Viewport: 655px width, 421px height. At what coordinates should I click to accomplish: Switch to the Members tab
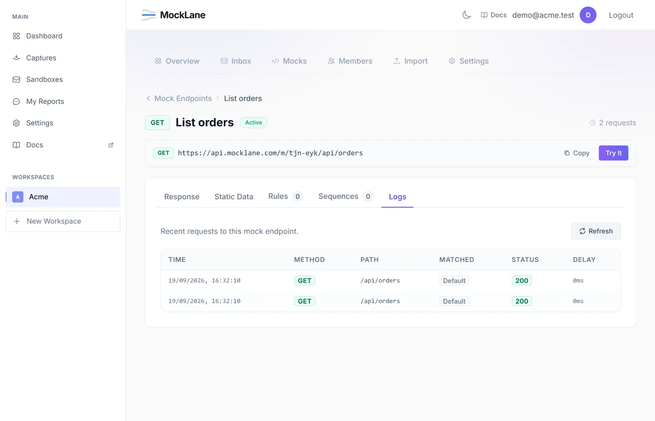click(x=350, y=61)
